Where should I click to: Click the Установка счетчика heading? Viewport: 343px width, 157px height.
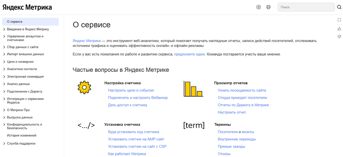point(122,124)
